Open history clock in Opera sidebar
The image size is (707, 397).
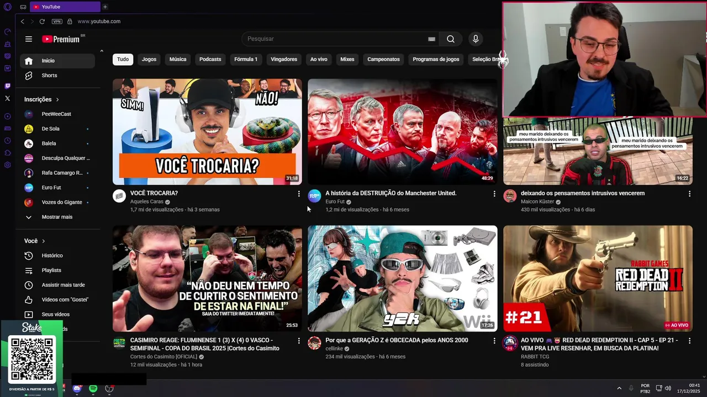tap(7, 141)
